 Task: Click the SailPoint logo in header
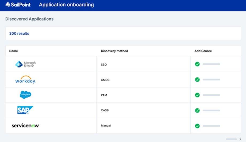pos(18,5)
